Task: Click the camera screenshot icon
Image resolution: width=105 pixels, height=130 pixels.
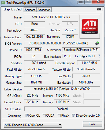Action: click(x=99, y=9)
